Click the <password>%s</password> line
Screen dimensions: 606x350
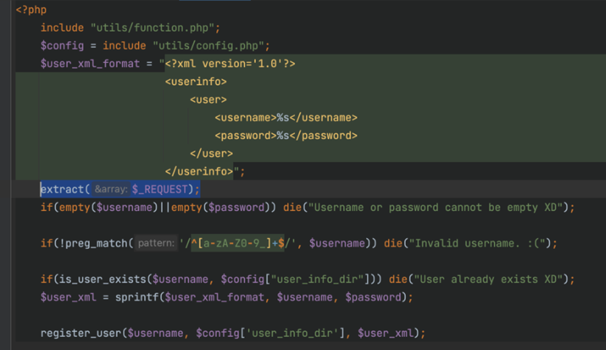click(286, 136)
